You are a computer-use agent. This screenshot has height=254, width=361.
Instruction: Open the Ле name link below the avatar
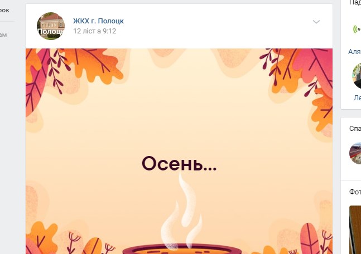click(357, 98)
